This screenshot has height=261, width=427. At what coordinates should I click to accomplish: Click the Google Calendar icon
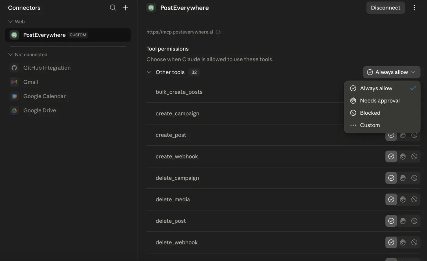[x=14, y=96]
